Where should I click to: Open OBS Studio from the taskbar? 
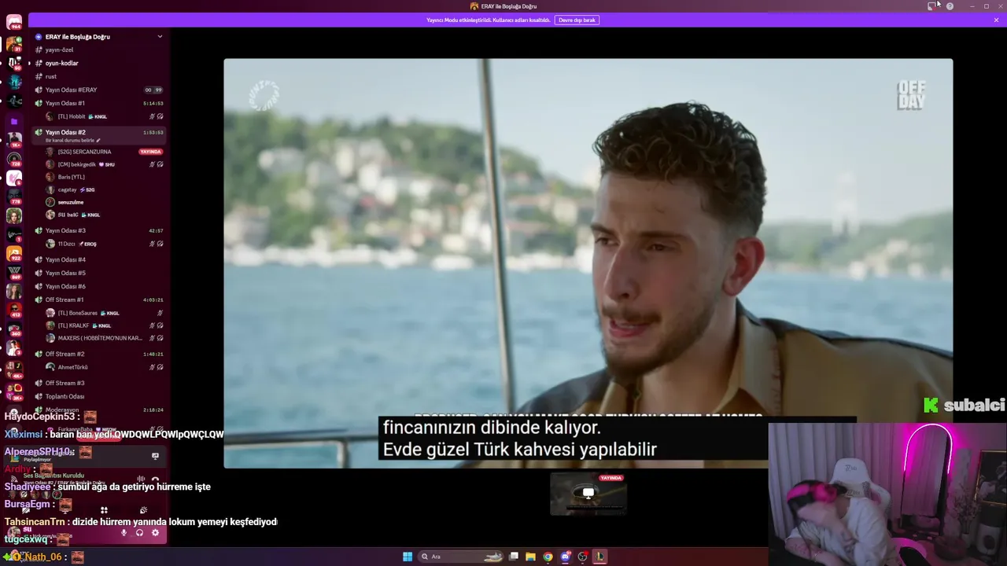[x=582, y=557]
